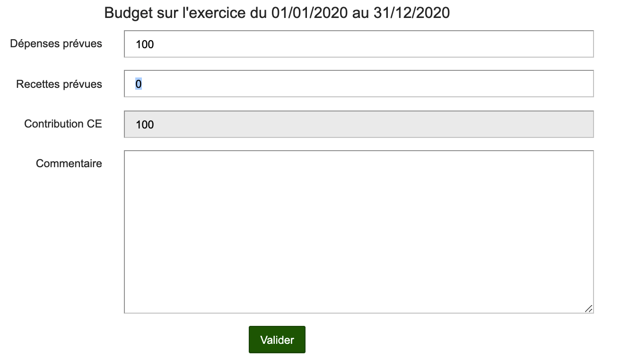Click the "Contribution CE" label
Image resolution: width=629 pixels, height=358 pixels.
[63, 124]
